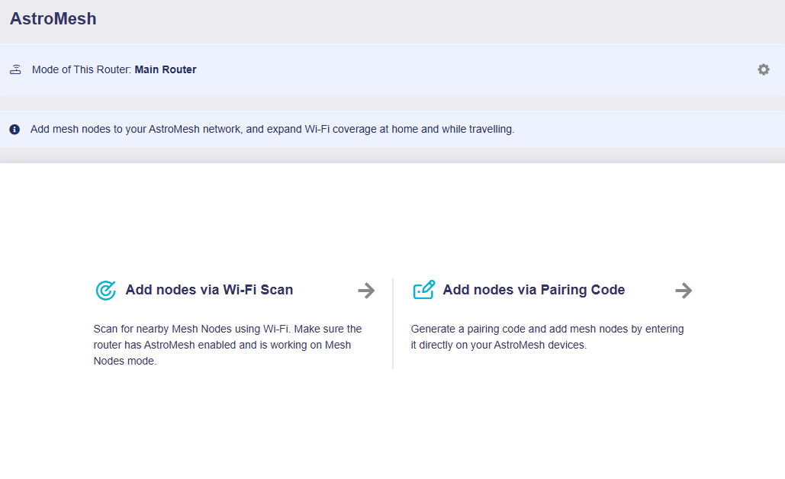The image size is (785, 479).
Task: Click the Add mesh nodes info message
Action: (x=272, y=129)
